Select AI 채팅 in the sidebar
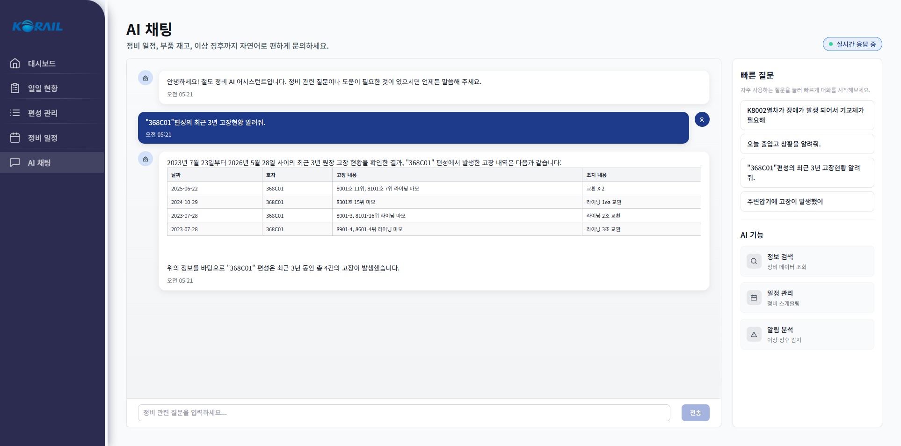The height and width of the screenshot is (446, 901). pos(52,162)
